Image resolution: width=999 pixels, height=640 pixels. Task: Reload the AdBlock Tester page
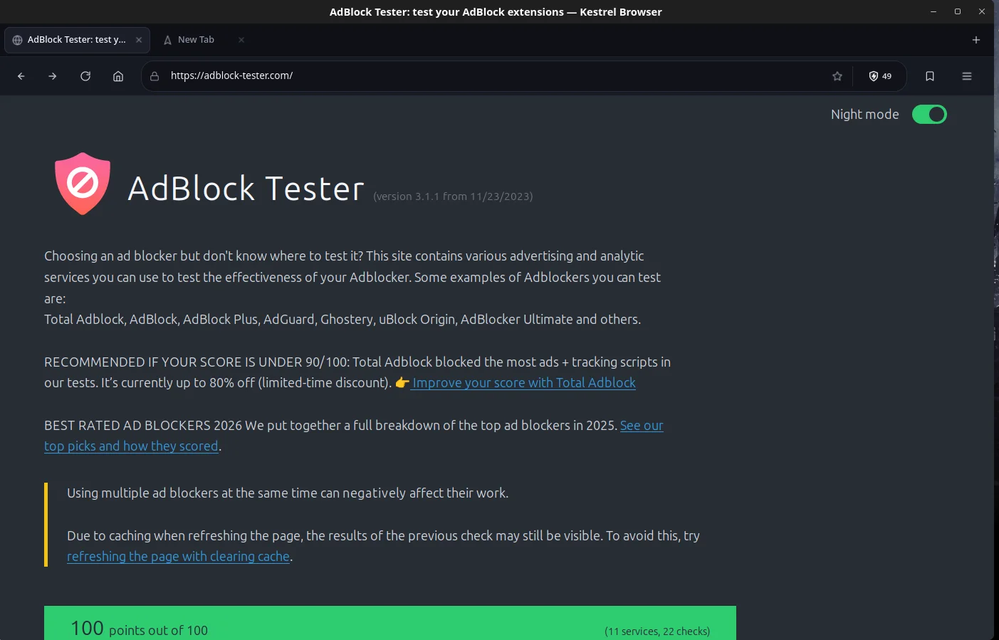[x=85, y=76]
